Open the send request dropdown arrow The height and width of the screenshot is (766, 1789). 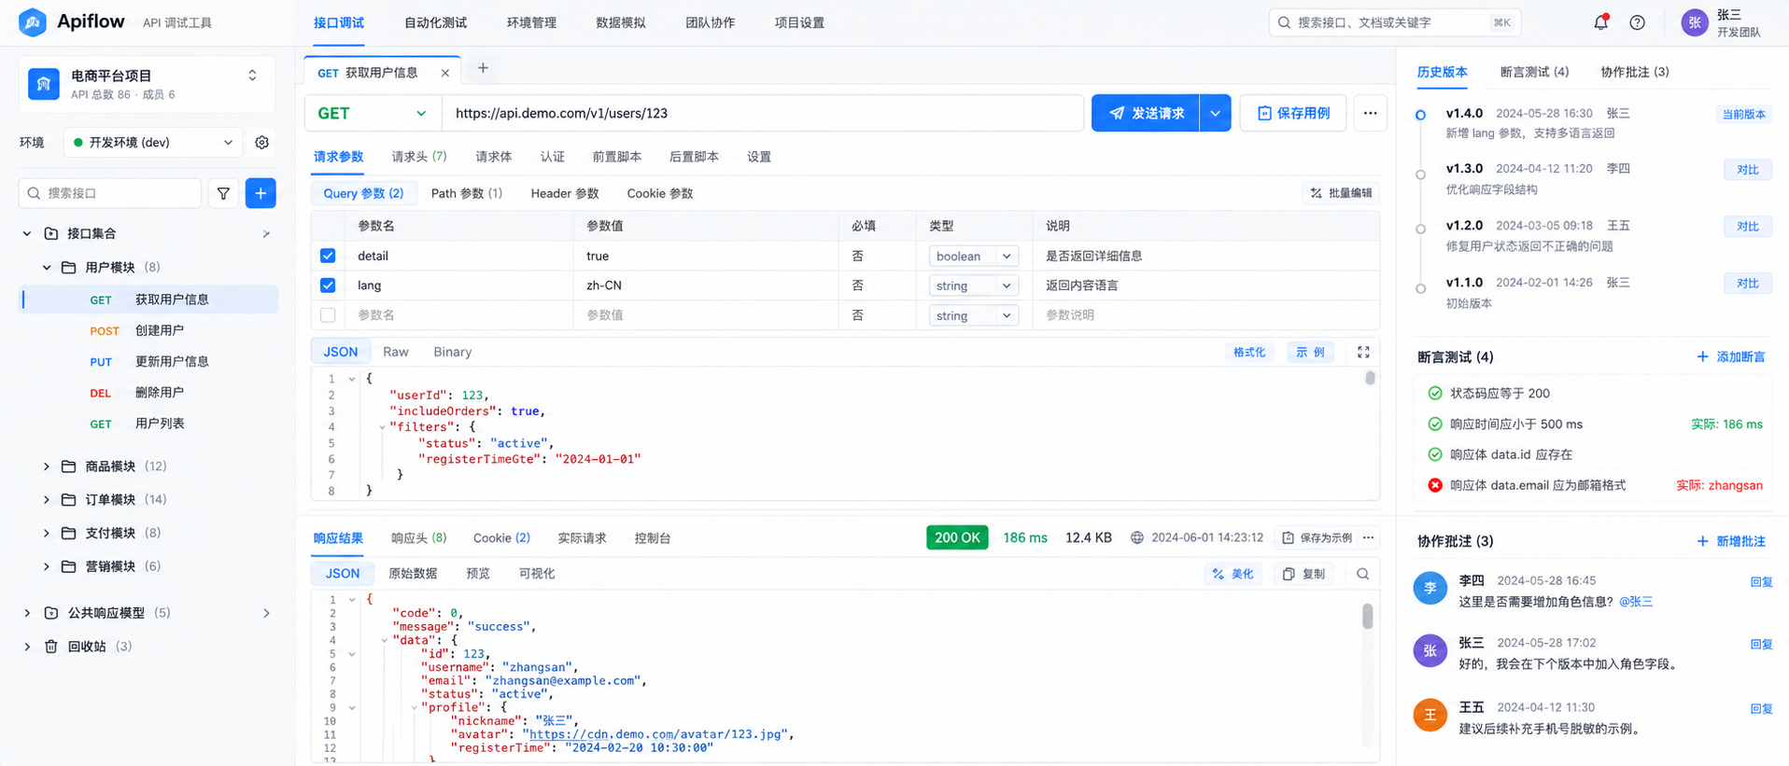click(1215, 113)
